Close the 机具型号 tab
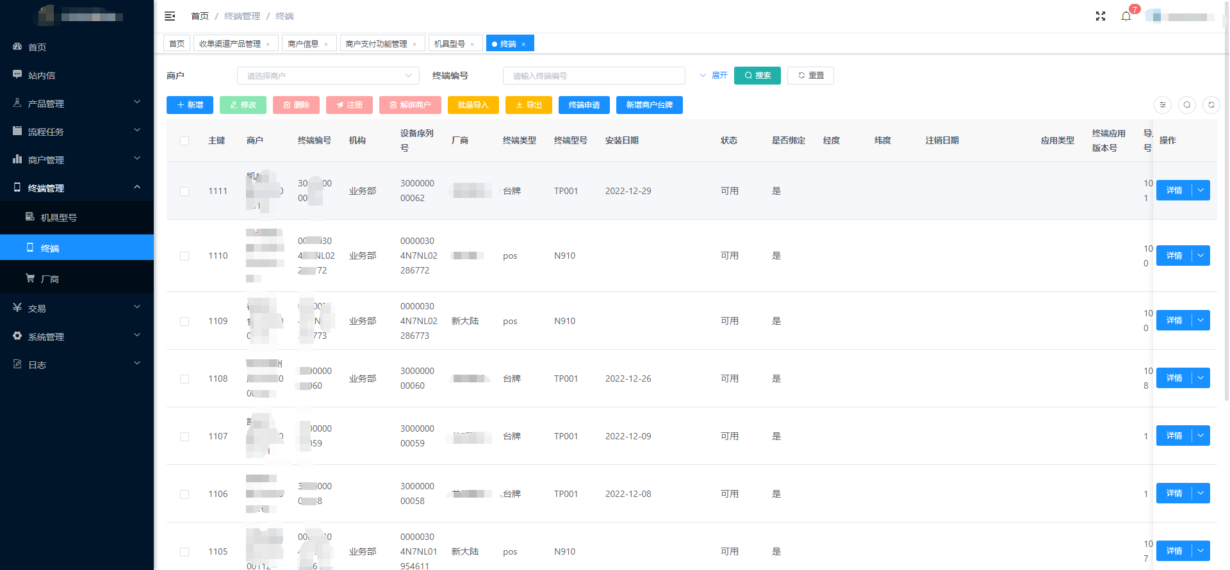This screenshot has height=570, width=1230. point(472,44)
